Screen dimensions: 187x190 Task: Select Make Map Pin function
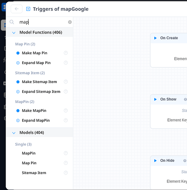pyautogui.click(x=35, y=53)
